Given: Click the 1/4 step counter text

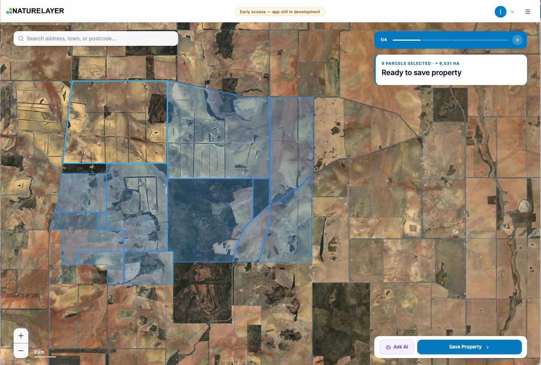Looking at the screenshot, I should click(x=383, y=40).
